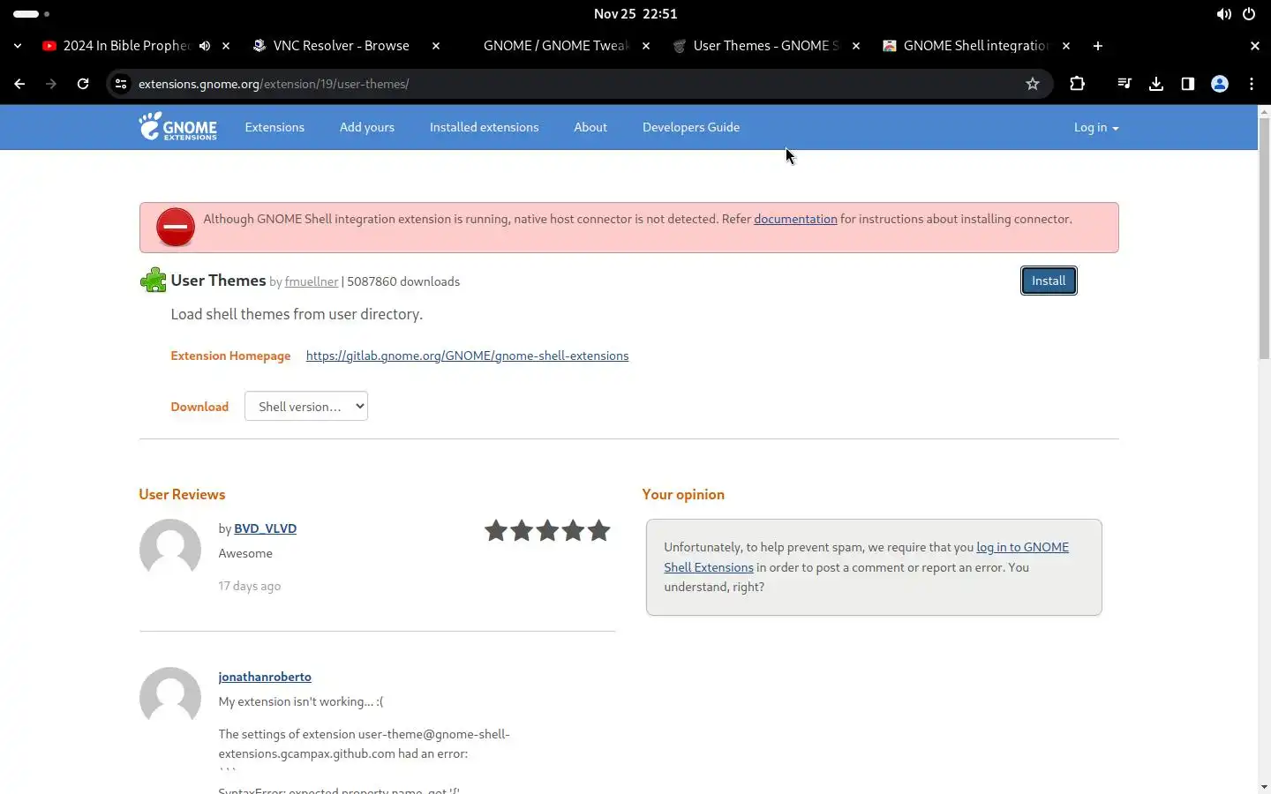
Task: Open the media control icon in toolbar
Action: (1124, 84)
